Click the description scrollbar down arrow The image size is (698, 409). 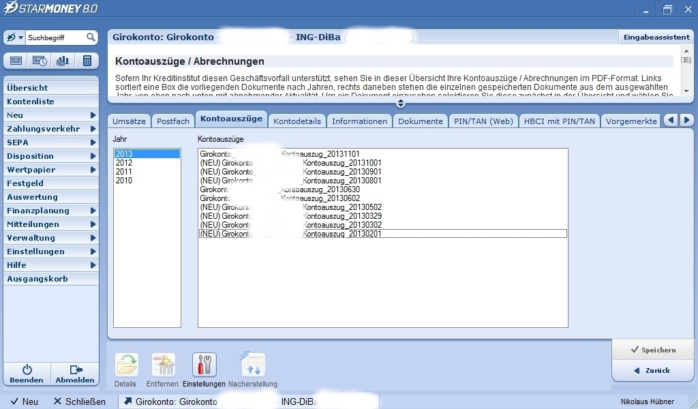(686, 91)
